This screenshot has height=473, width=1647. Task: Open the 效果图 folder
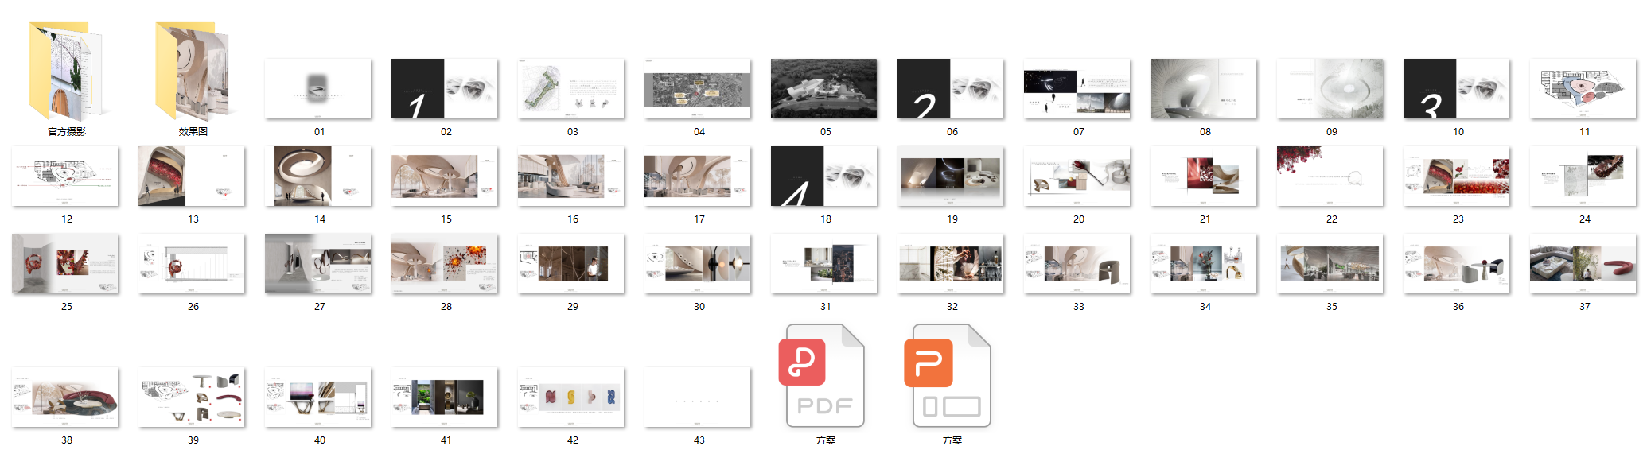[193, 72]
